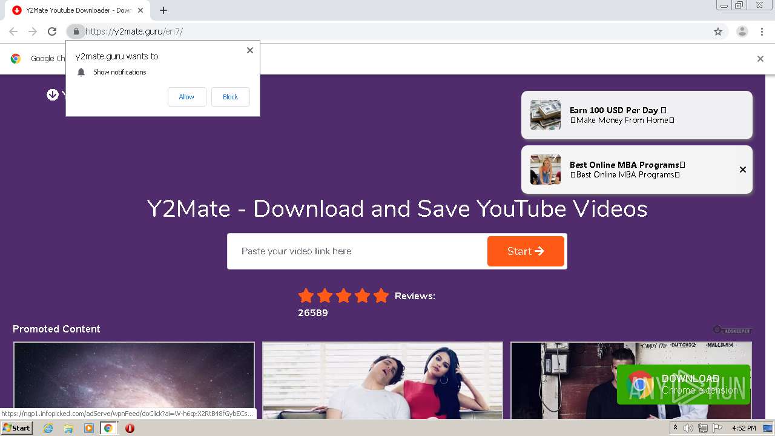Viewport: 775px width, 436px height.
Task: Click the Download Chrome extension button
Action: click(684, 385)
